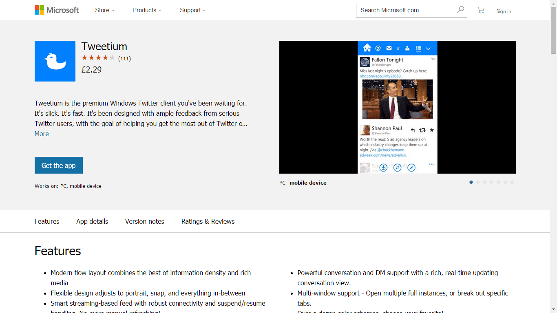Go to the Version notes tab
Screen dimensions: 557x313
pos(145,221)
